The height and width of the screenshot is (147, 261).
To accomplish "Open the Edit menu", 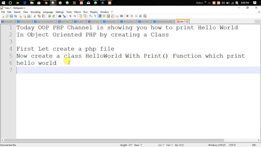I will [x=9, y=12].
